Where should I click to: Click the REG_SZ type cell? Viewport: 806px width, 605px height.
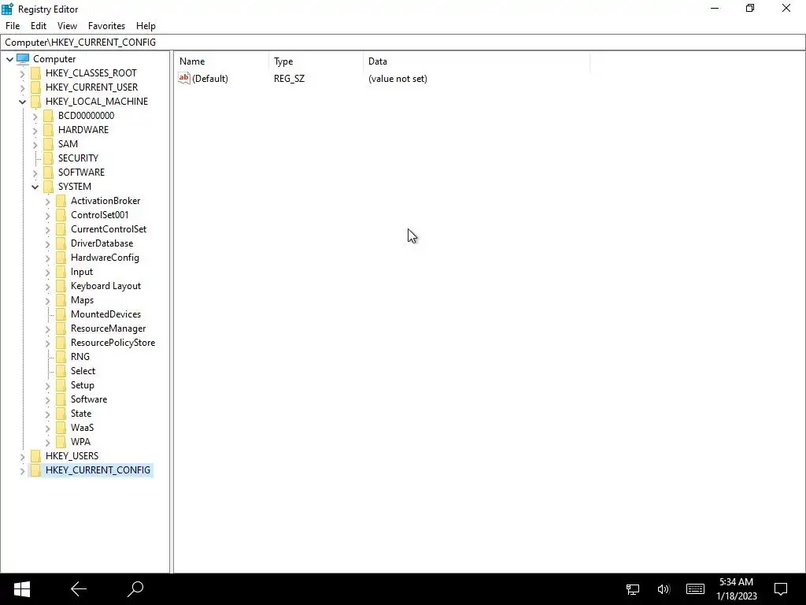pos(289,79)
